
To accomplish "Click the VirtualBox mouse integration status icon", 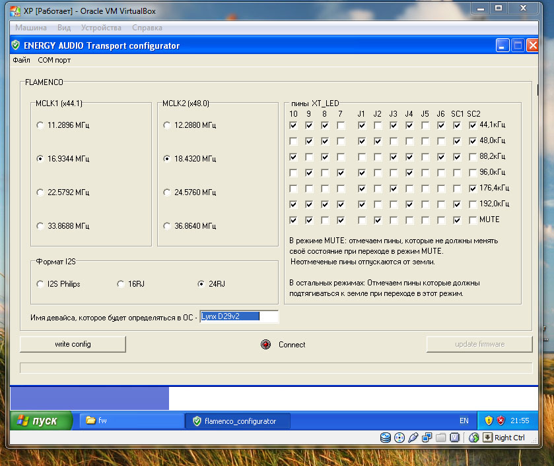I will pyautogui.click(x=474, y=438).
